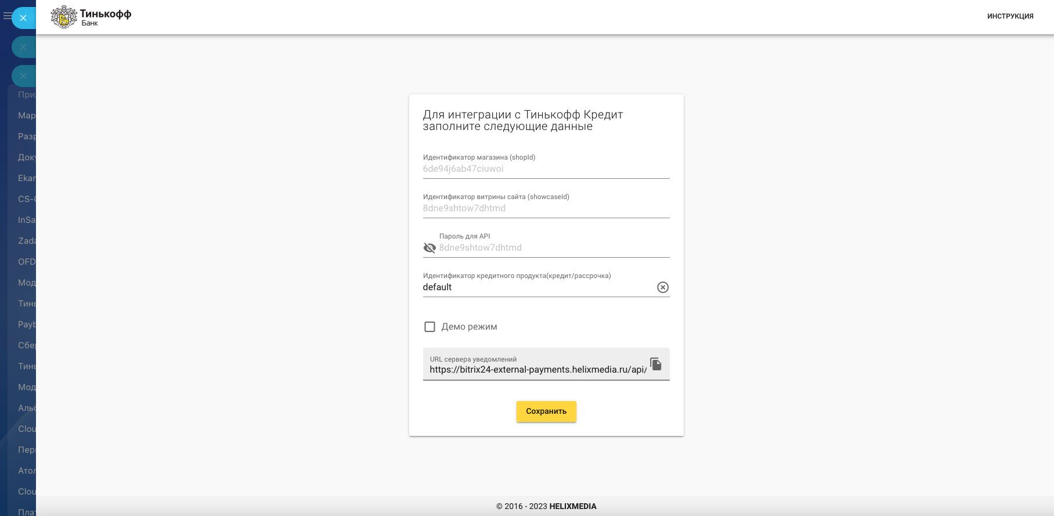Enable the Демо режим checkbox
This screenshot has height=516, width=1054.
pyautogui.click(x=429, y=327)
